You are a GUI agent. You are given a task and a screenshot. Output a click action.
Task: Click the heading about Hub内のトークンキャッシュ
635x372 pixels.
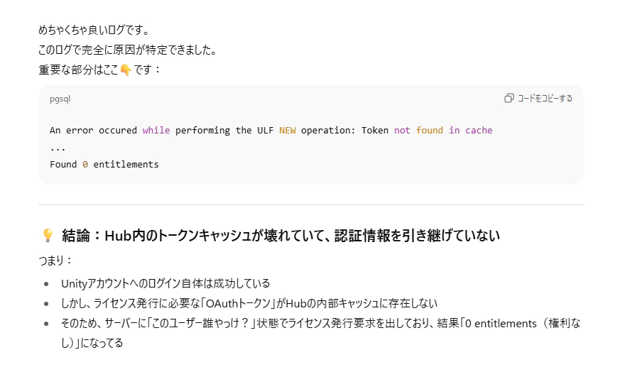pyautogui.click(x=281, y=236)
